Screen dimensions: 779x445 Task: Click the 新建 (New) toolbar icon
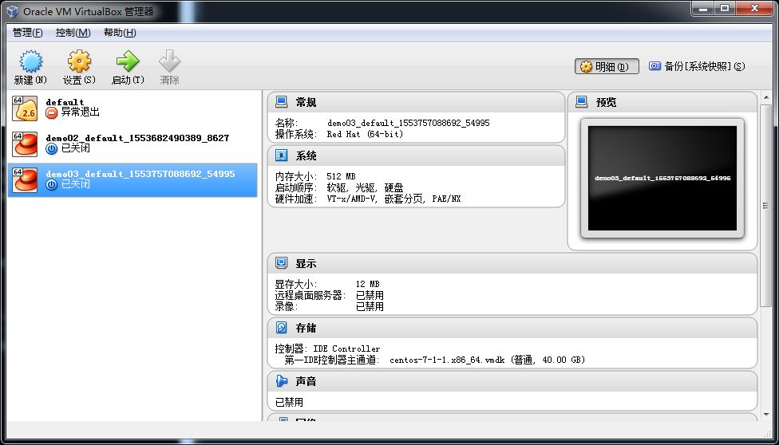[x=31, y=61]
